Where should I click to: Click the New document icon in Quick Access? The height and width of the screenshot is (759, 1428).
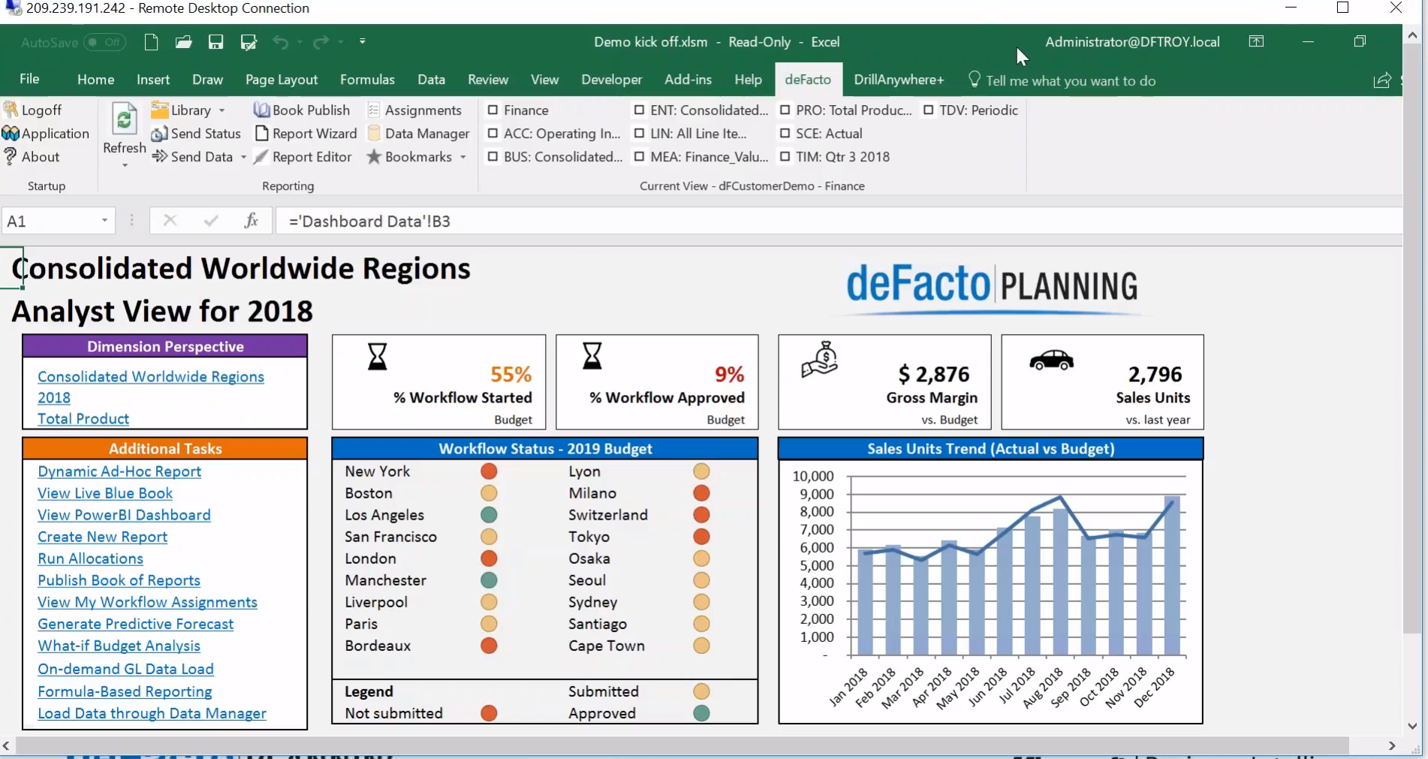tap(151, 42)
